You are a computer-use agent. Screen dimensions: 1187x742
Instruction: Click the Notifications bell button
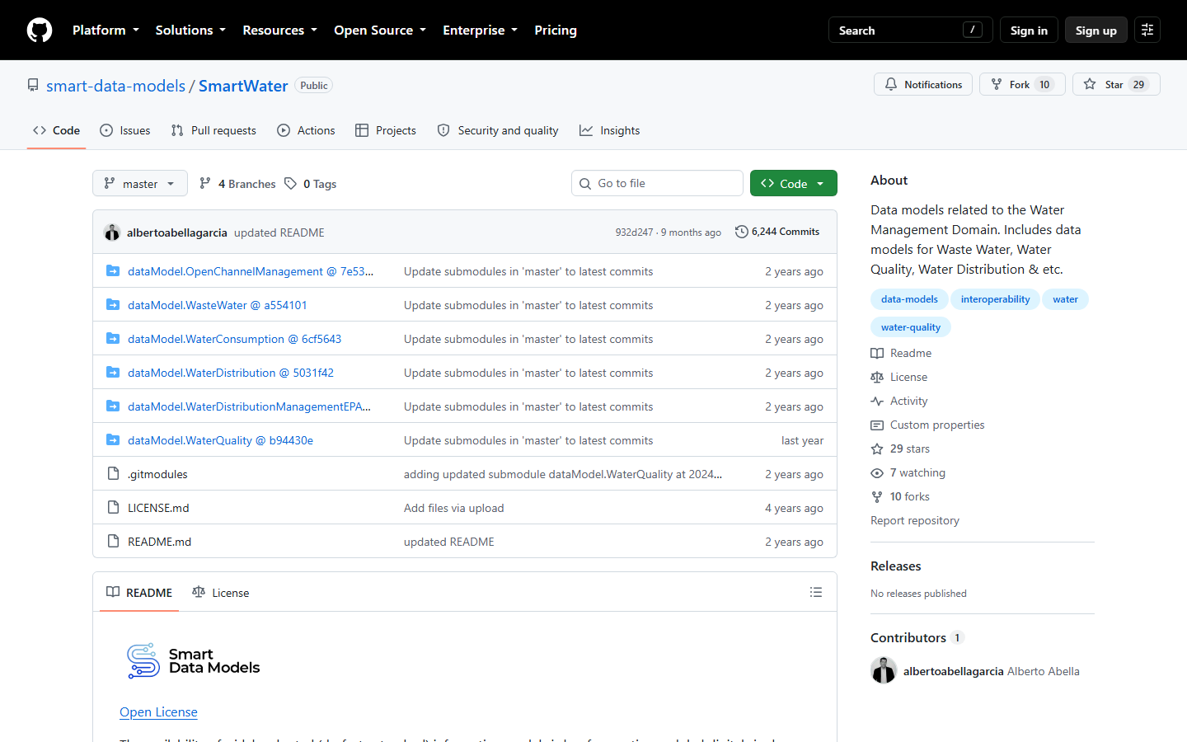pos(923,84)
